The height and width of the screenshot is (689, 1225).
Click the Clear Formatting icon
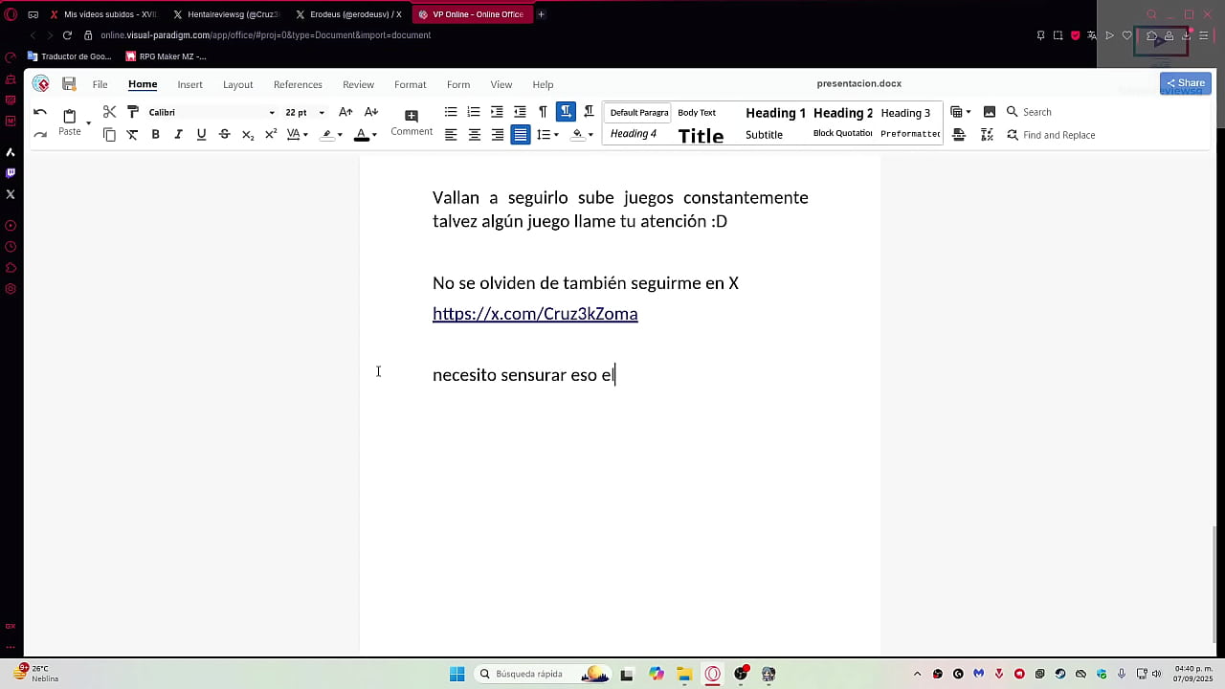click(132, 135)
